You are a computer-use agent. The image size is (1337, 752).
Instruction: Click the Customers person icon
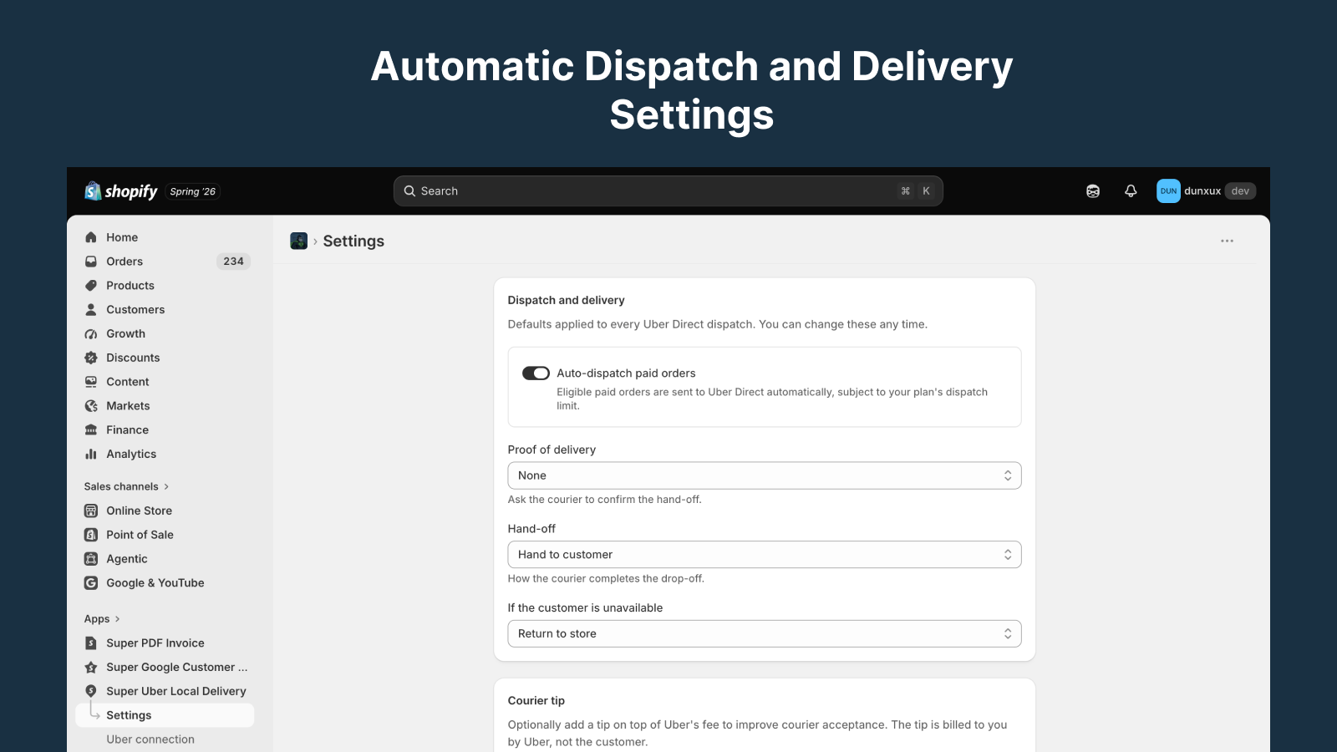[x=91, y=310]
